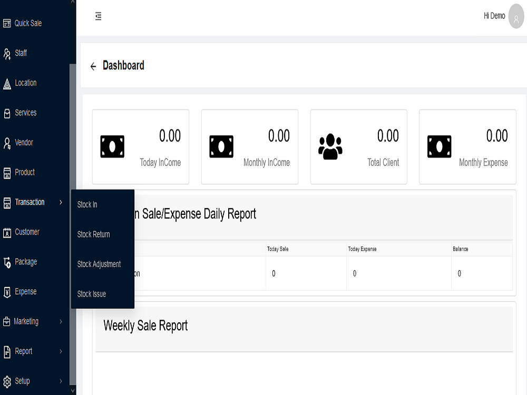This screenshot has height=395, width=527.
Task: Click the Location triangle icon
Action: 7,84
